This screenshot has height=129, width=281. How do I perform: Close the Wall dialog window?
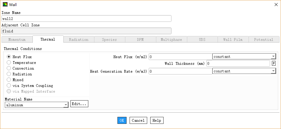276,5
